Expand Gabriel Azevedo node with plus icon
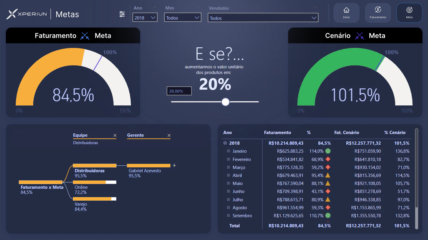This screenshot has height=240, width=428. (x=174, y=165)
